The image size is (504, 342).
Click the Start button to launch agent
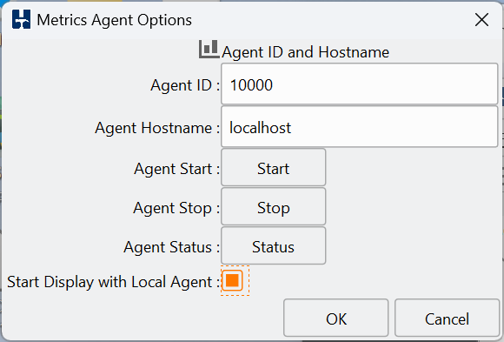273,167
